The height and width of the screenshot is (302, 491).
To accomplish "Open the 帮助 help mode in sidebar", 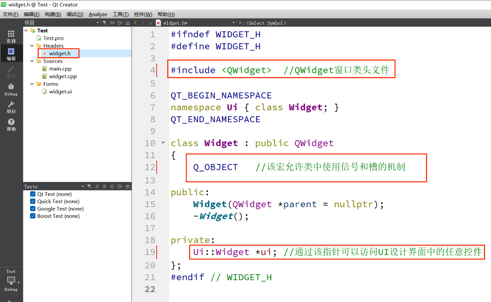I will tap(11, 125).
